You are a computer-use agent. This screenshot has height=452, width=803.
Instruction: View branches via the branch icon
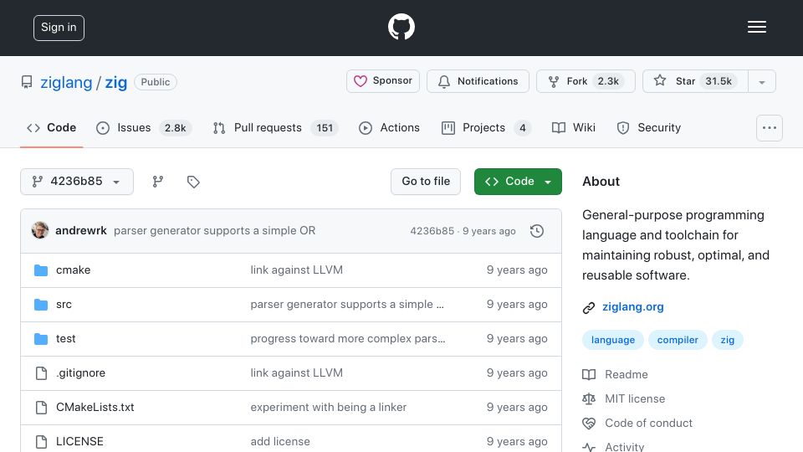point(158,182)
